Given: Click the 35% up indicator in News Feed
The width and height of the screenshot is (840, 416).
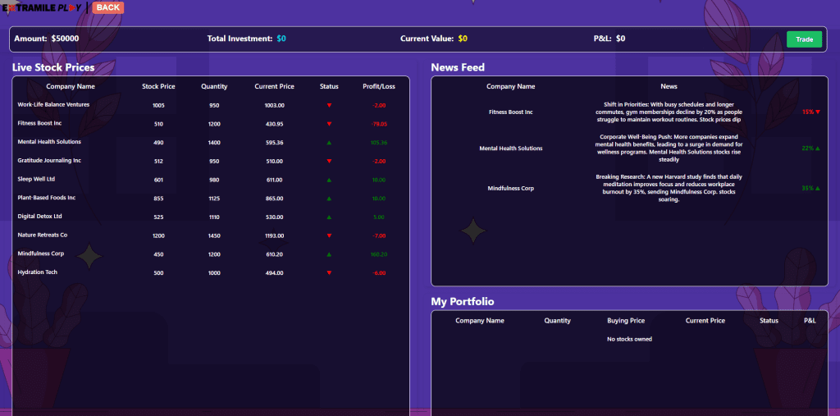Looking at the screenshot, I should [x=810, y=189].
